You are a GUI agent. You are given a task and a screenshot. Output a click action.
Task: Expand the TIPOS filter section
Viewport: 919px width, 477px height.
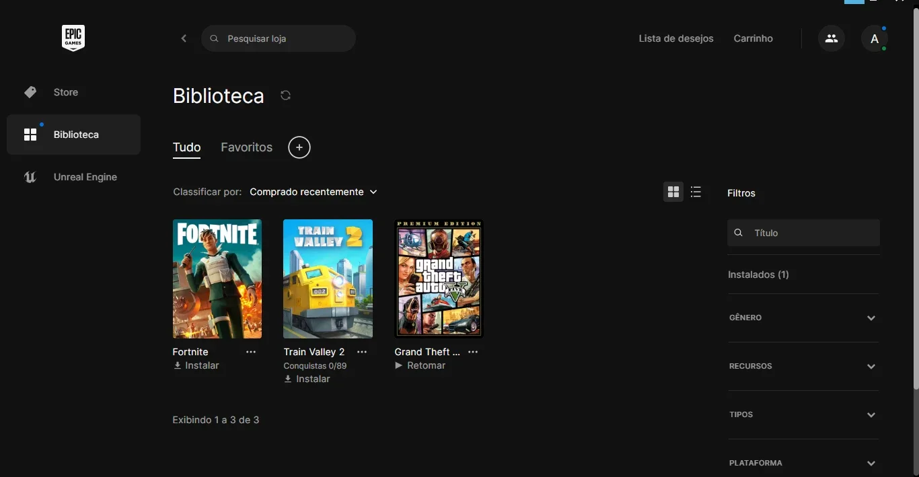coord(803,414)
